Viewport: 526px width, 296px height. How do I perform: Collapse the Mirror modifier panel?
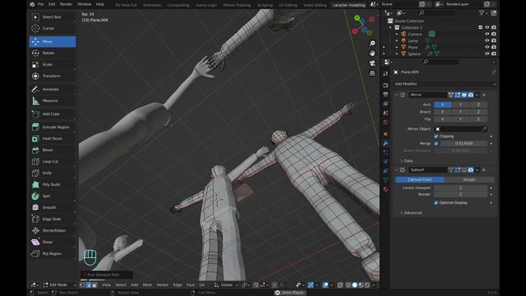[x=396, y=95]
